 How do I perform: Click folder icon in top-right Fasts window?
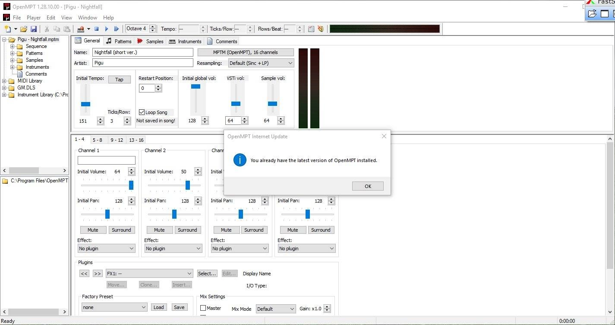tap(592, 13)
